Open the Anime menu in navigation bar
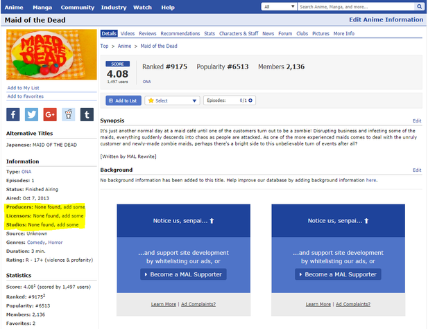This screenshot has height=329, width=444. pyautogui.click(x=14, y=7)
